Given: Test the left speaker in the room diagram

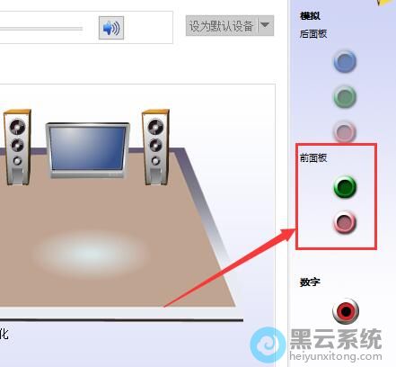Looking at the screenshot, I should point(17,147).
